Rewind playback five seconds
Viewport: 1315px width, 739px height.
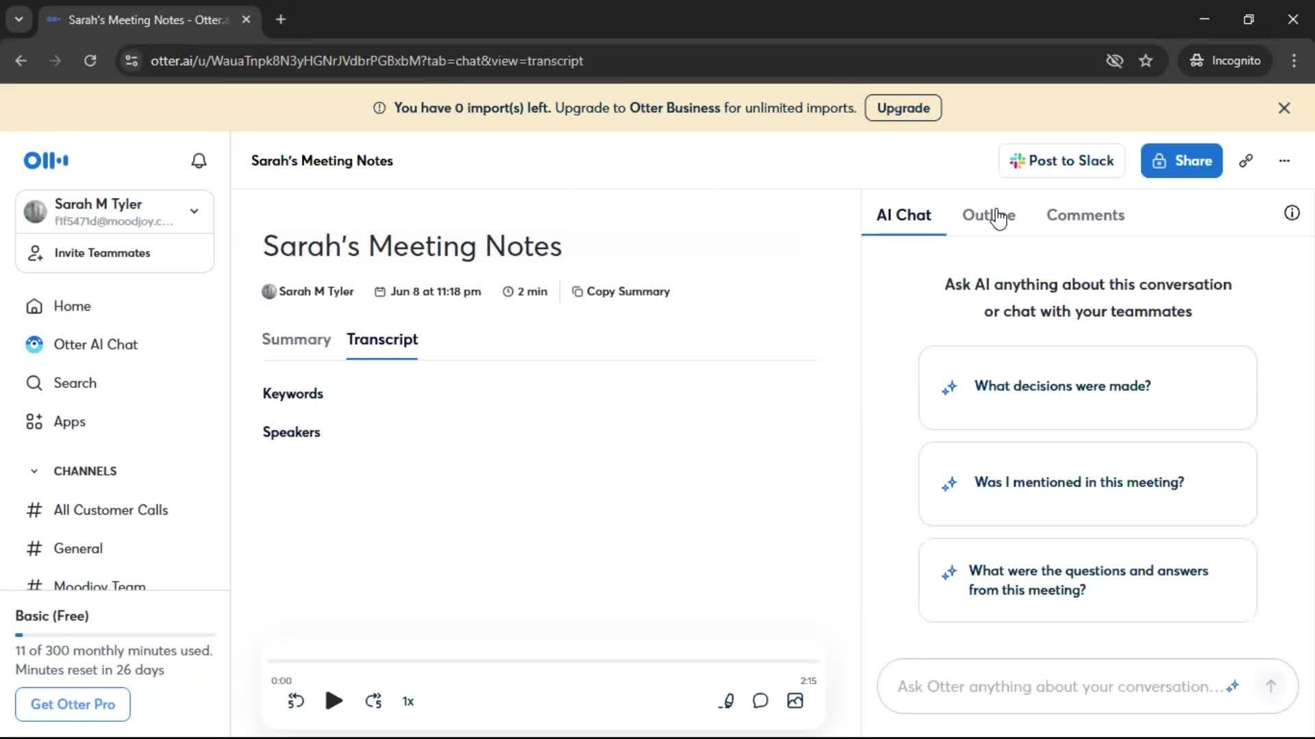296,701
